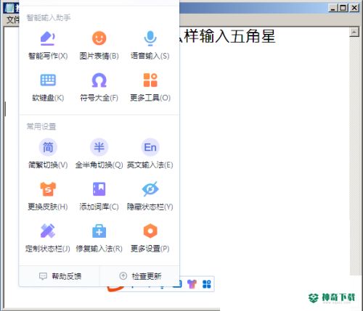Hide status bar with 隐藏状态栏
This screenshot has width=363, height=311.
click(150, 196)
